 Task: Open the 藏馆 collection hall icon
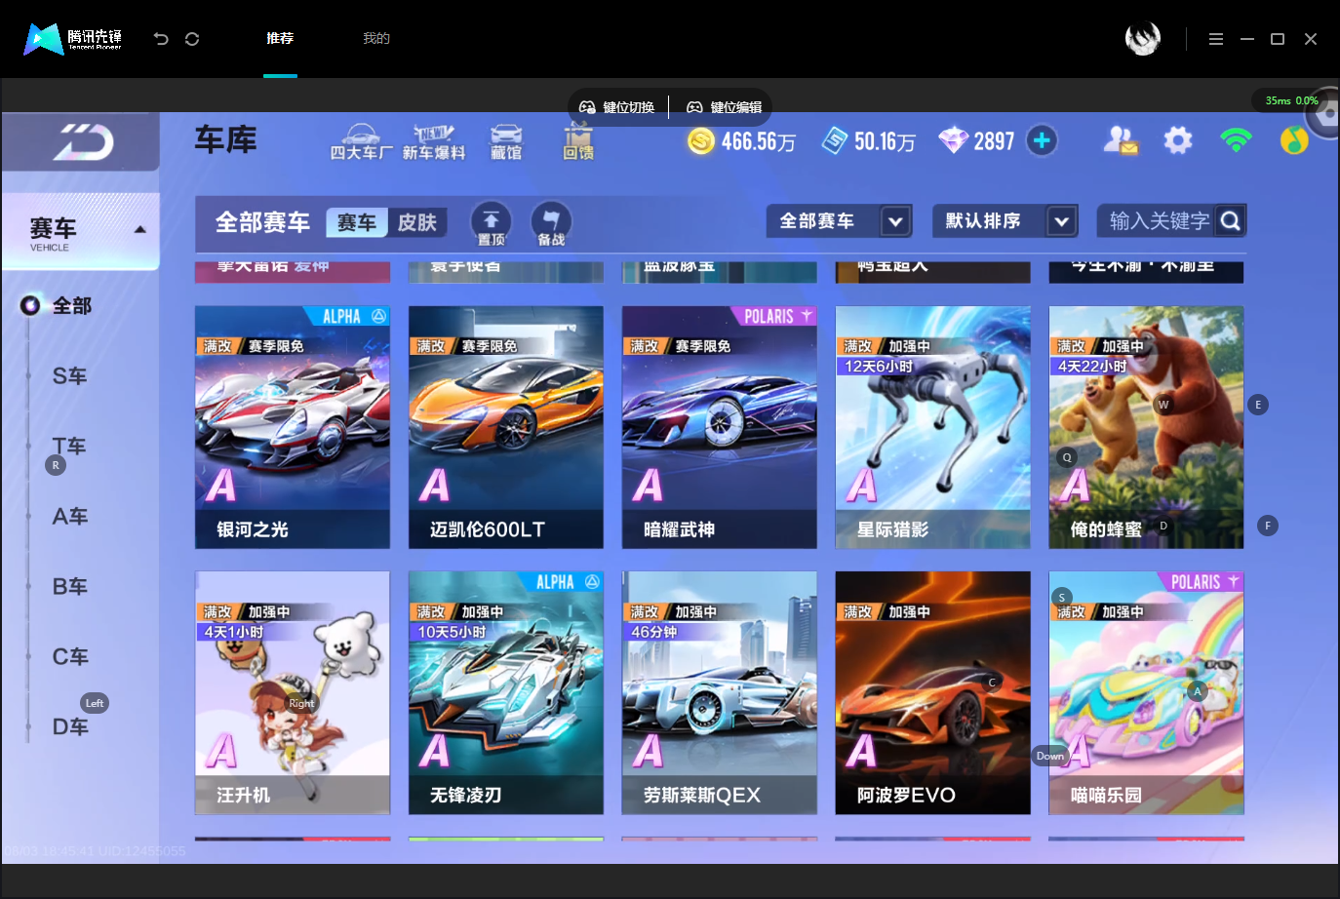pyautogui.click(x=505, y=141)
